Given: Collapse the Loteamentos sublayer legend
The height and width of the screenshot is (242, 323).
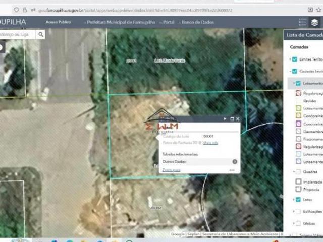Looking at the screenshot, I should tap(294, 83).
